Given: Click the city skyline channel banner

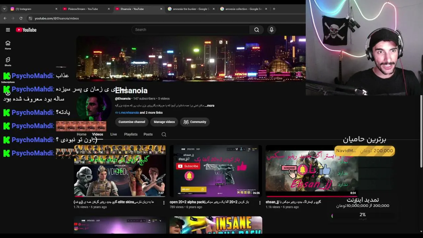Looking at the screenshot, I should point(191,59).
